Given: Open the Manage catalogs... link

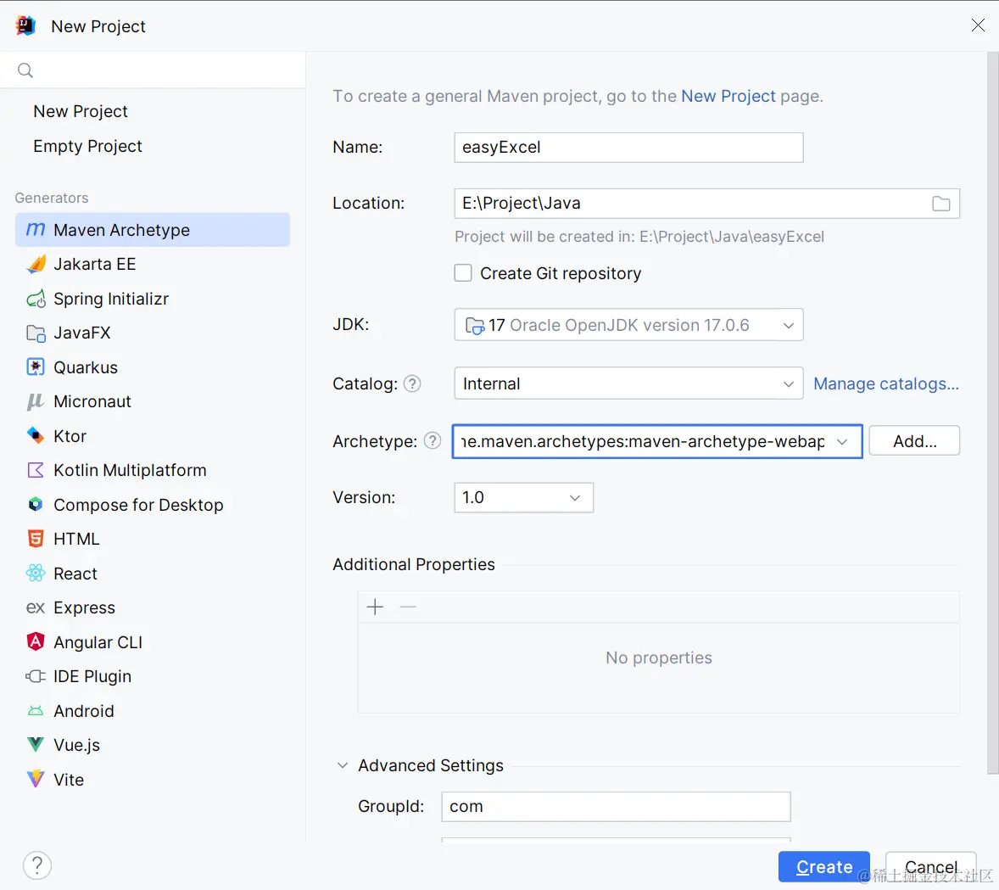Looking at the screenshot, I should pyautogui.click(x=886, y=383).
